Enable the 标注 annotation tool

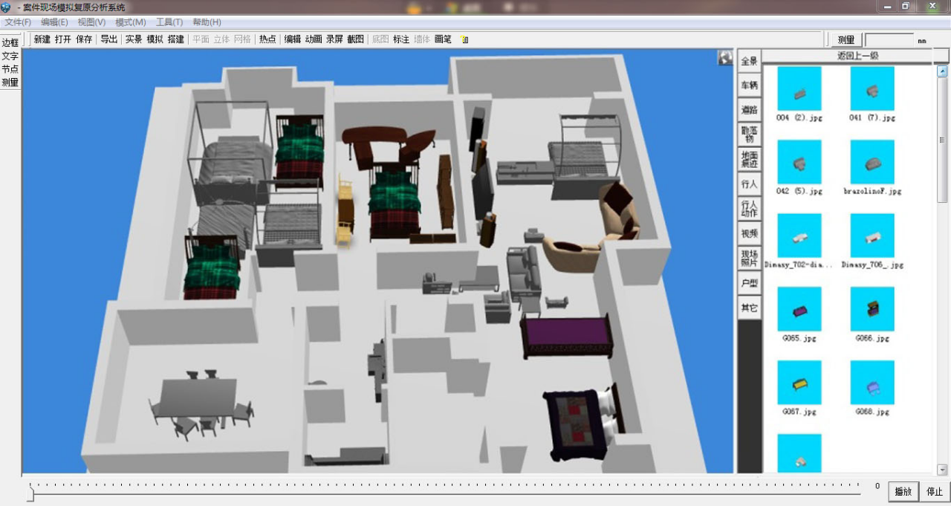pyautogui.click(x=401, y=39)
